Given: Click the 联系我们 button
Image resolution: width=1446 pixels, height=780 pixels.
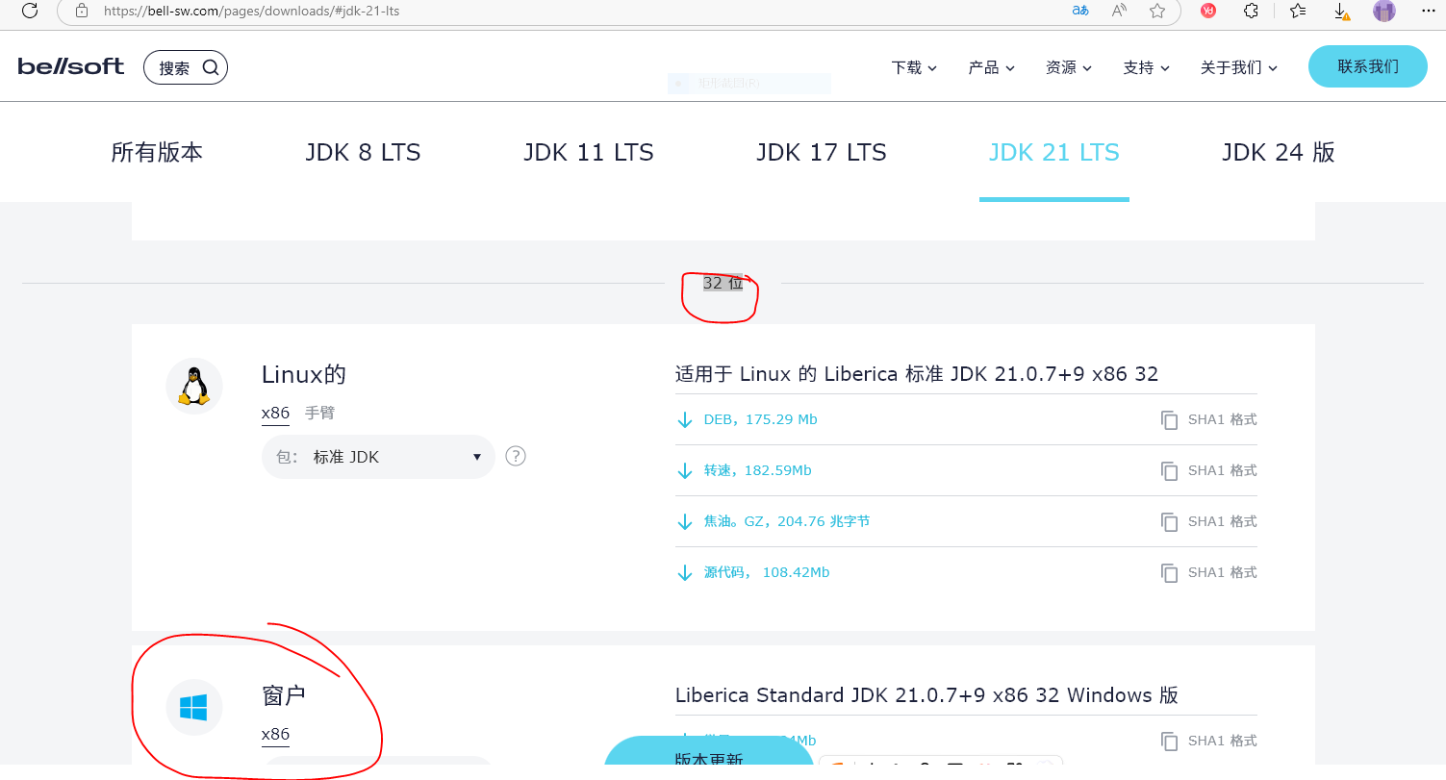Looking at the screenshot, I should [x=1367, y=66].
